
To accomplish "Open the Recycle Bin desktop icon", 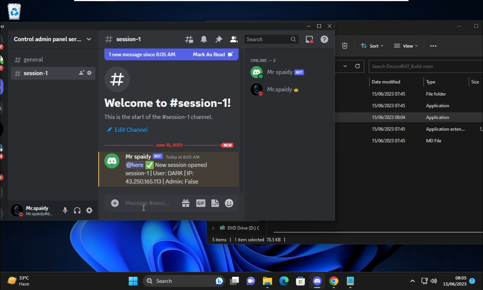I will (14, 11).
